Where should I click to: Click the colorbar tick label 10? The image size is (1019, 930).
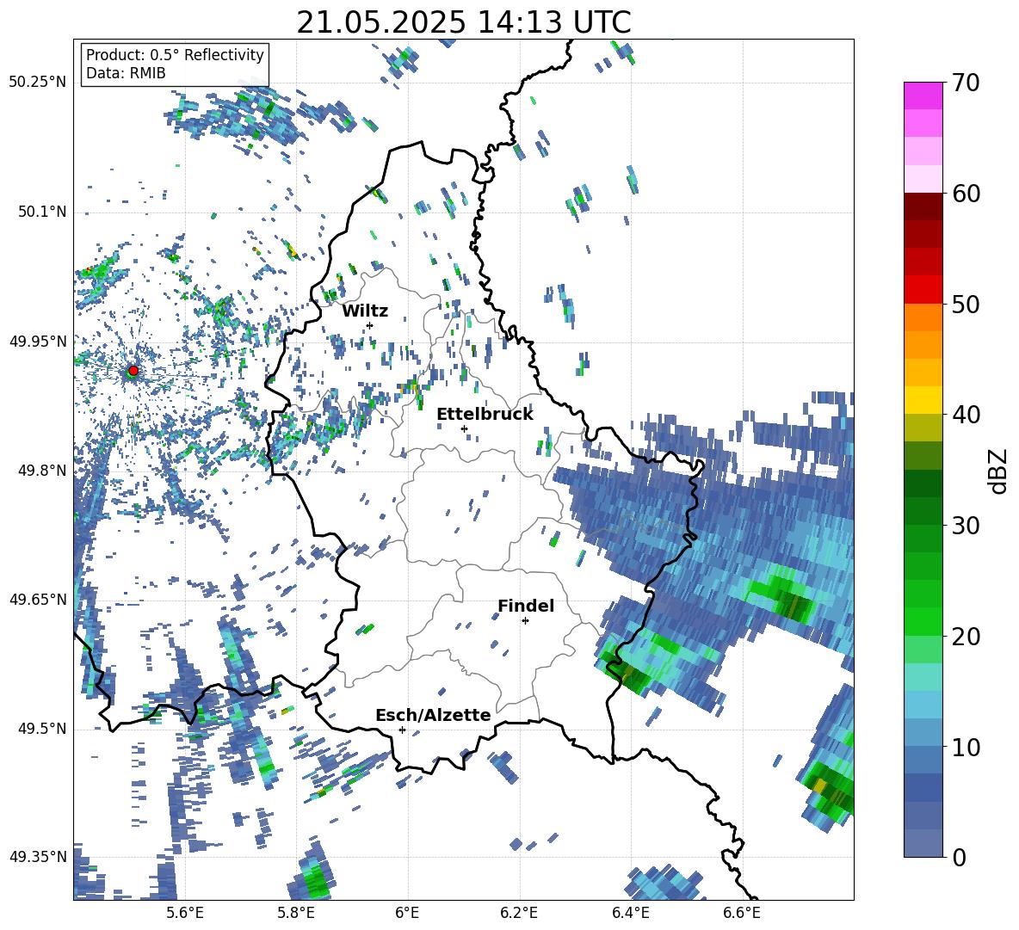click(966, 747)
